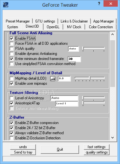Switch to GTU settings tab
This screenshot has width=120, height=164.
(45, 21)
